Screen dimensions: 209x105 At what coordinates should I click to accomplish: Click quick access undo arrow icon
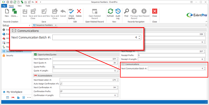[33, 2]
